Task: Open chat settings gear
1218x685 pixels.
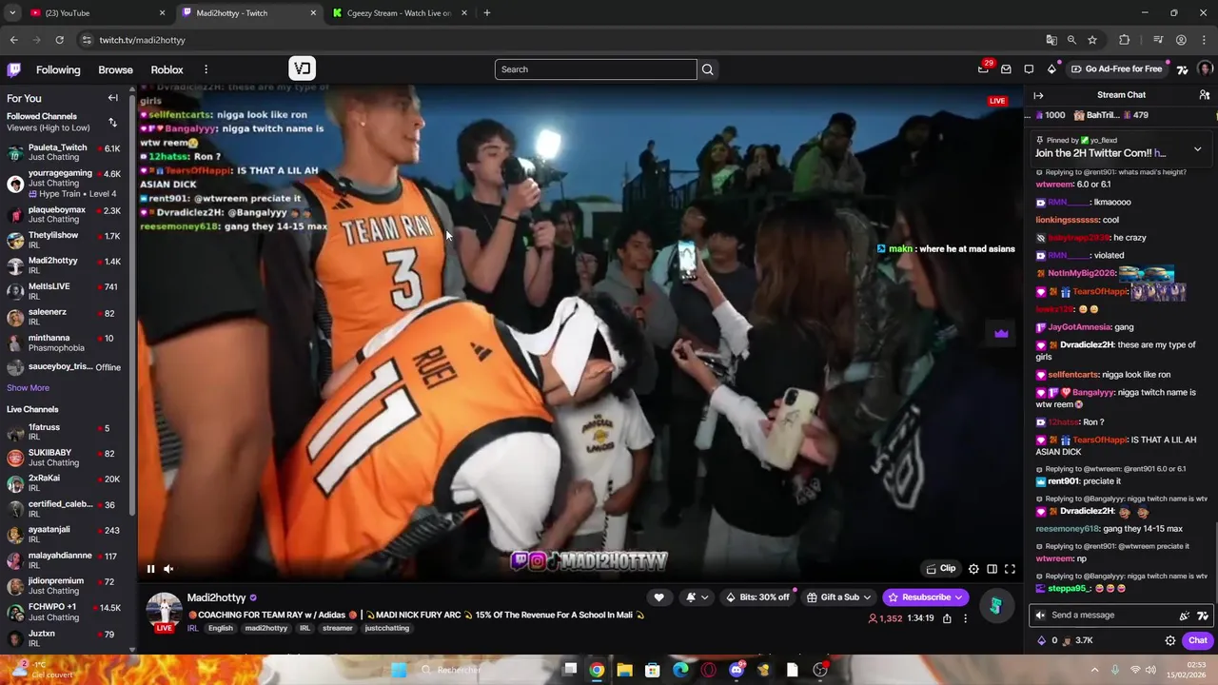Action: (x=1170, y=640)
